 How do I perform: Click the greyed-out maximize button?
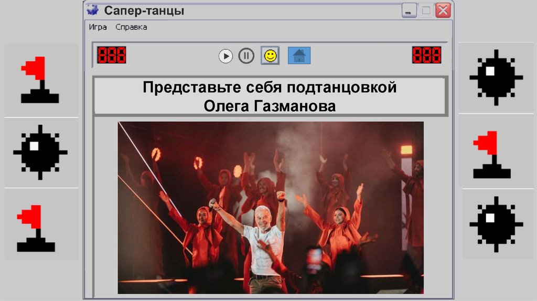tap(426, 10)
